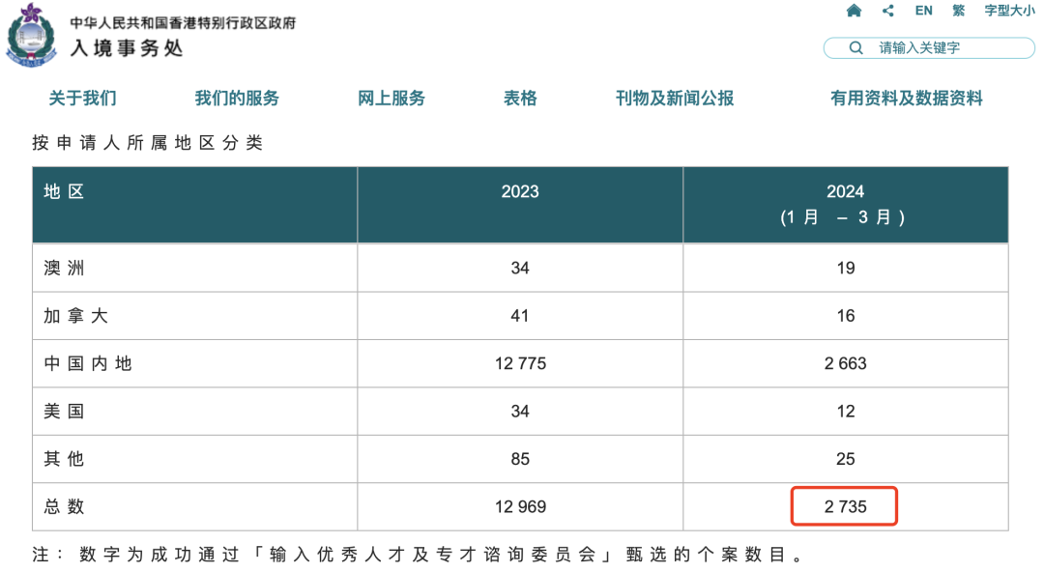Click the value 25 for 其他

coord(846,459)
